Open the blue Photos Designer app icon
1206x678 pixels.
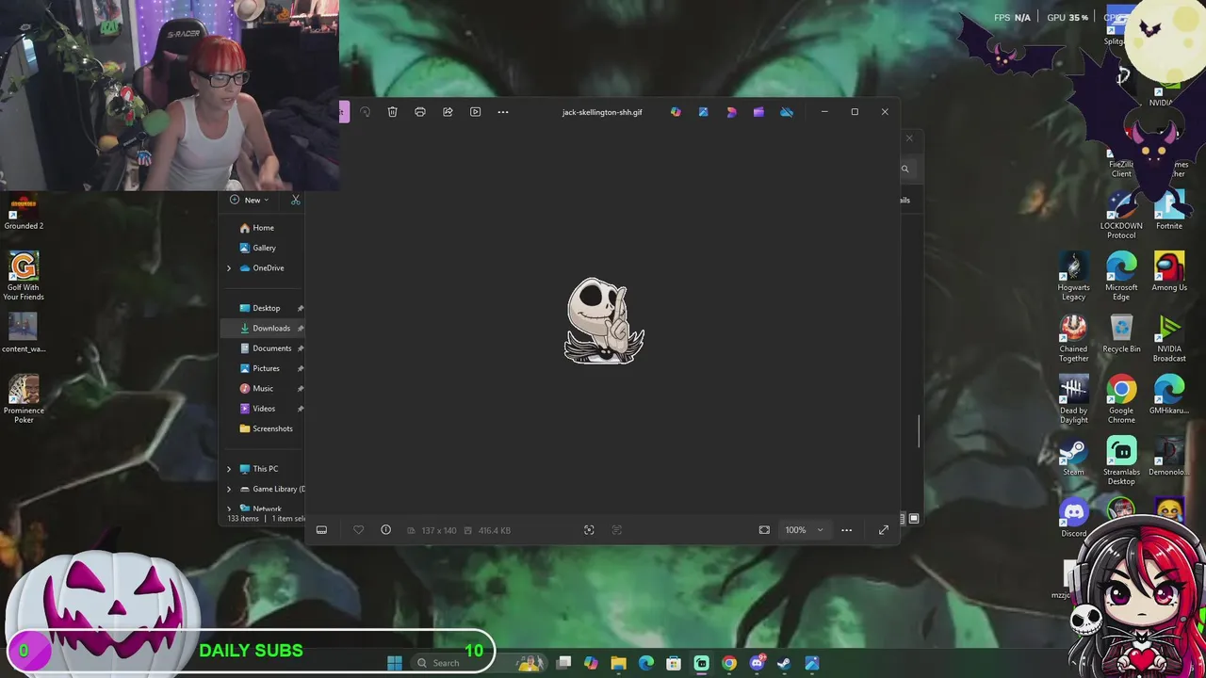pos(703,112)
